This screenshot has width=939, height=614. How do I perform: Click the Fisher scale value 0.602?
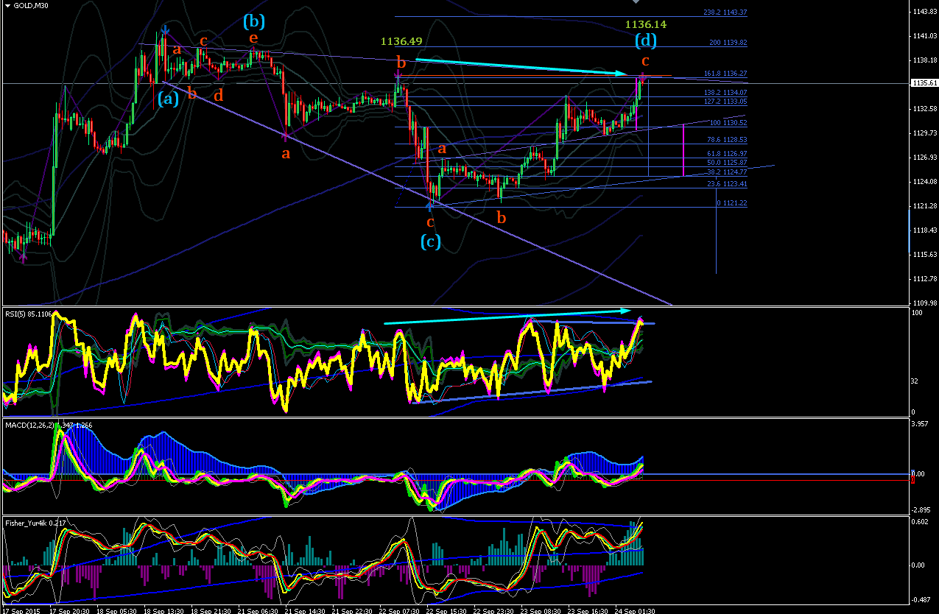(x=921, y=523)
